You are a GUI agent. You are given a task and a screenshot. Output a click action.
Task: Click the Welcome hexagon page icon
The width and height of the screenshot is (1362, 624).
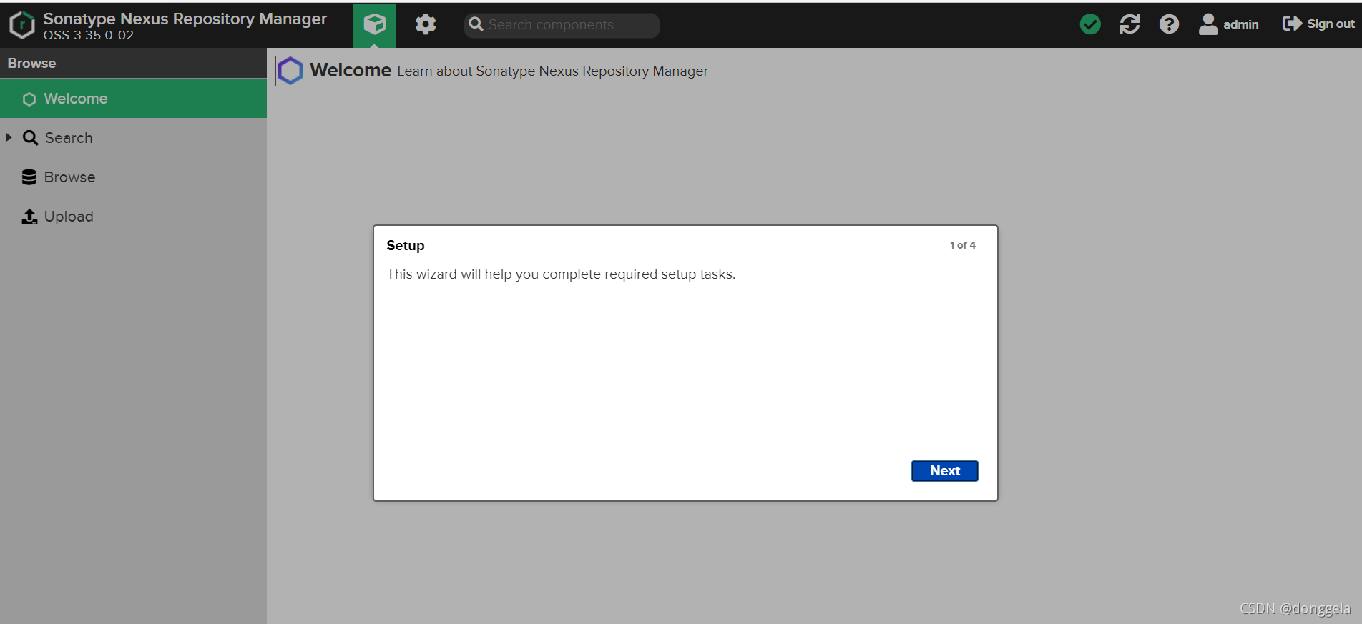tap(290, 71)
